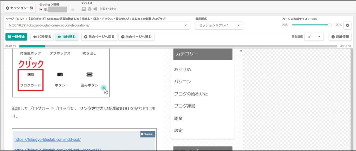Screen dimensions: 356x151
Task: Open the おすすめ category link
Action: click(x=183, y=69)
